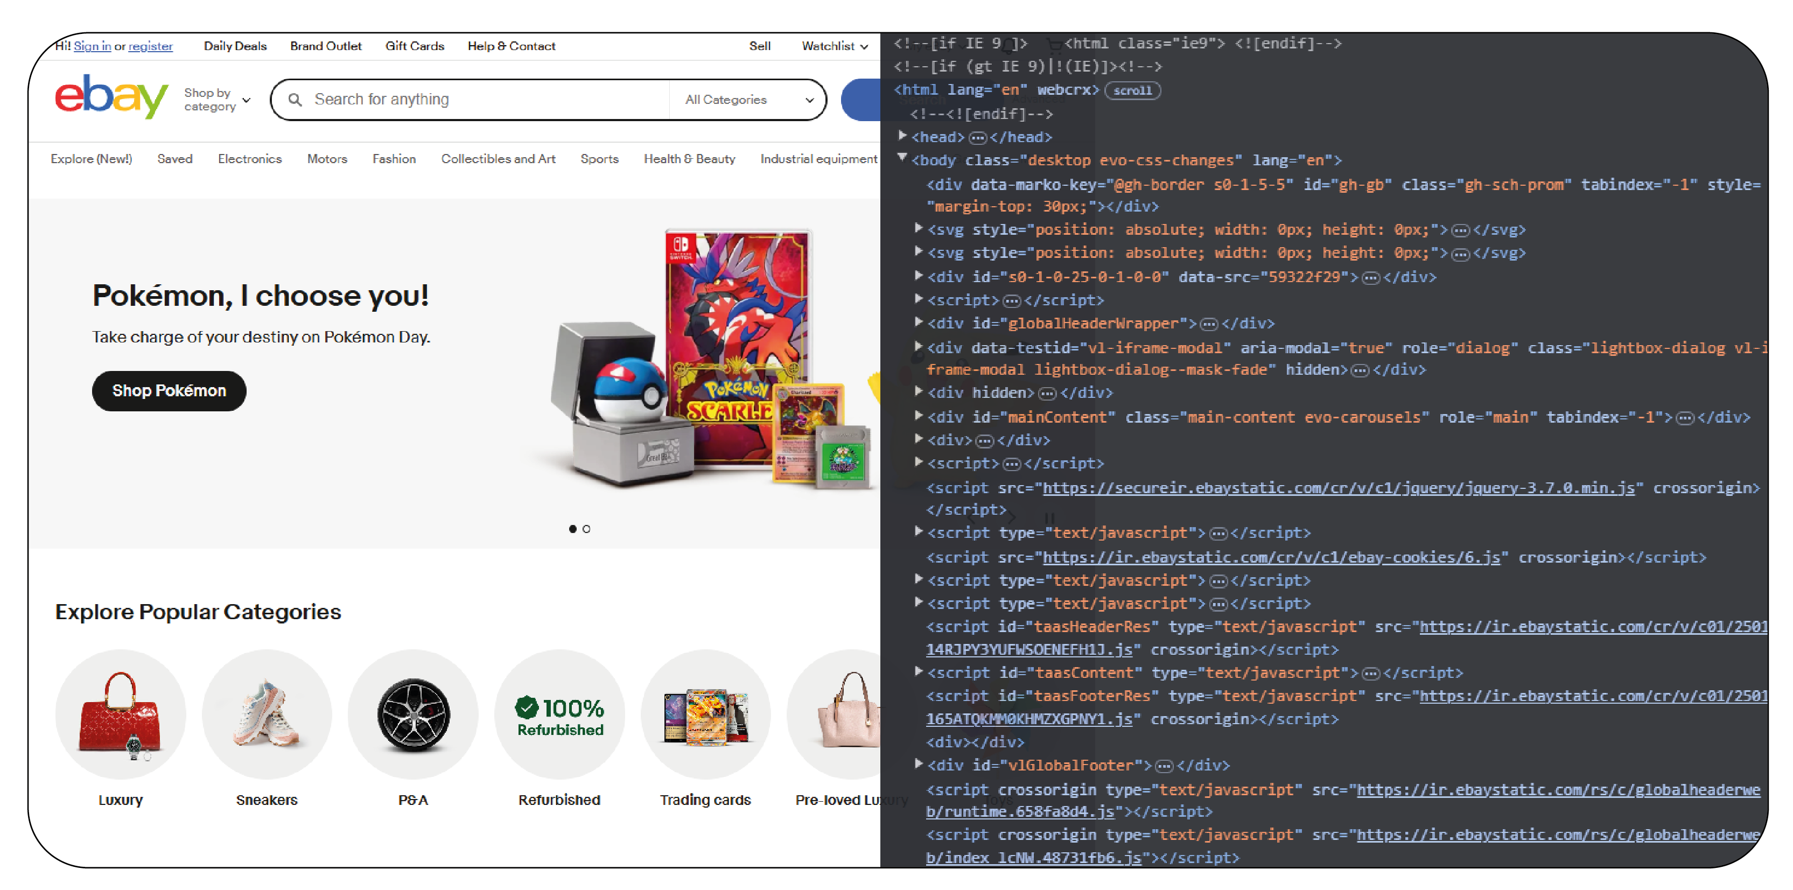Collapse the body node

[x=902, y=158]
